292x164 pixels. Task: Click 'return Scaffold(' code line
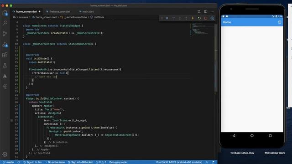(x=41, y=102)
